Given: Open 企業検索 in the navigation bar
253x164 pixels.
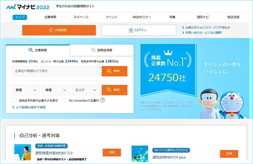Looking at the screenshot, I should [50, 17].
